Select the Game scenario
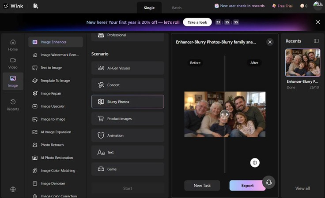Viewport: 325px width, 198px height. 128,169
